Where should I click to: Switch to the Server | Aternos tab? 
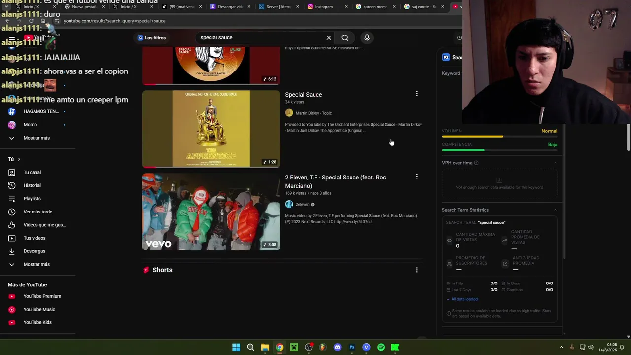coord(279,7)
